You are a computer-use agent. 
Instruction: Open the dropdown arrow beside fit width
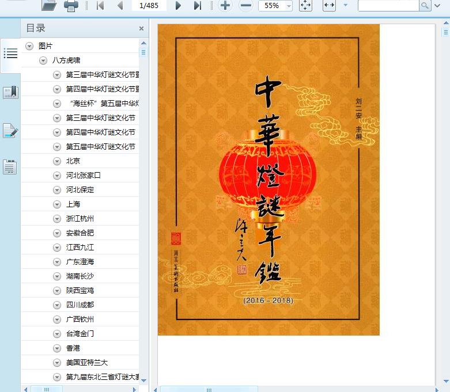pyautogui.click(x=346, y=5)
